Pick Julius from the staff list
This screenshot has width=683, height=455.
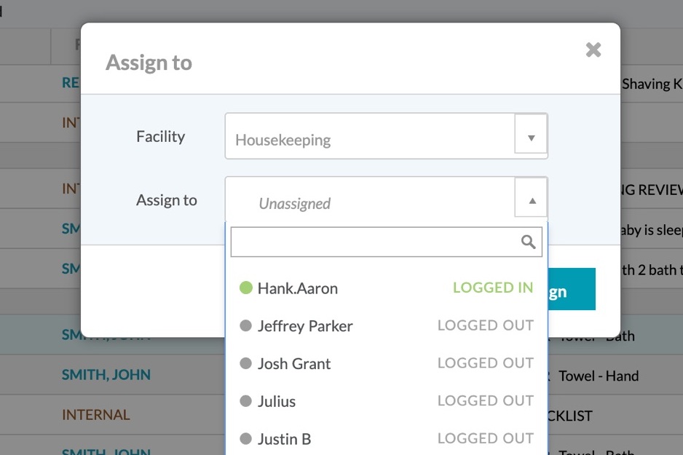coord(277,401)
